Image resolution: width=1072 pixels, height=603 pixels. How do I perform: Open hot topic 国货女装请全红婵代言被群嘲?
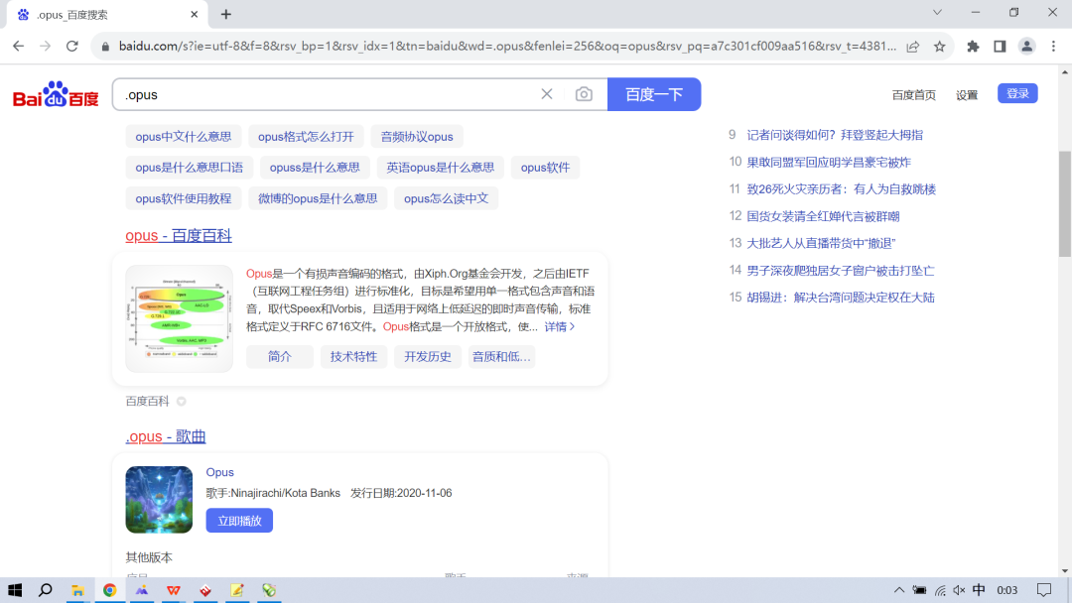click(x=823, y=216)
